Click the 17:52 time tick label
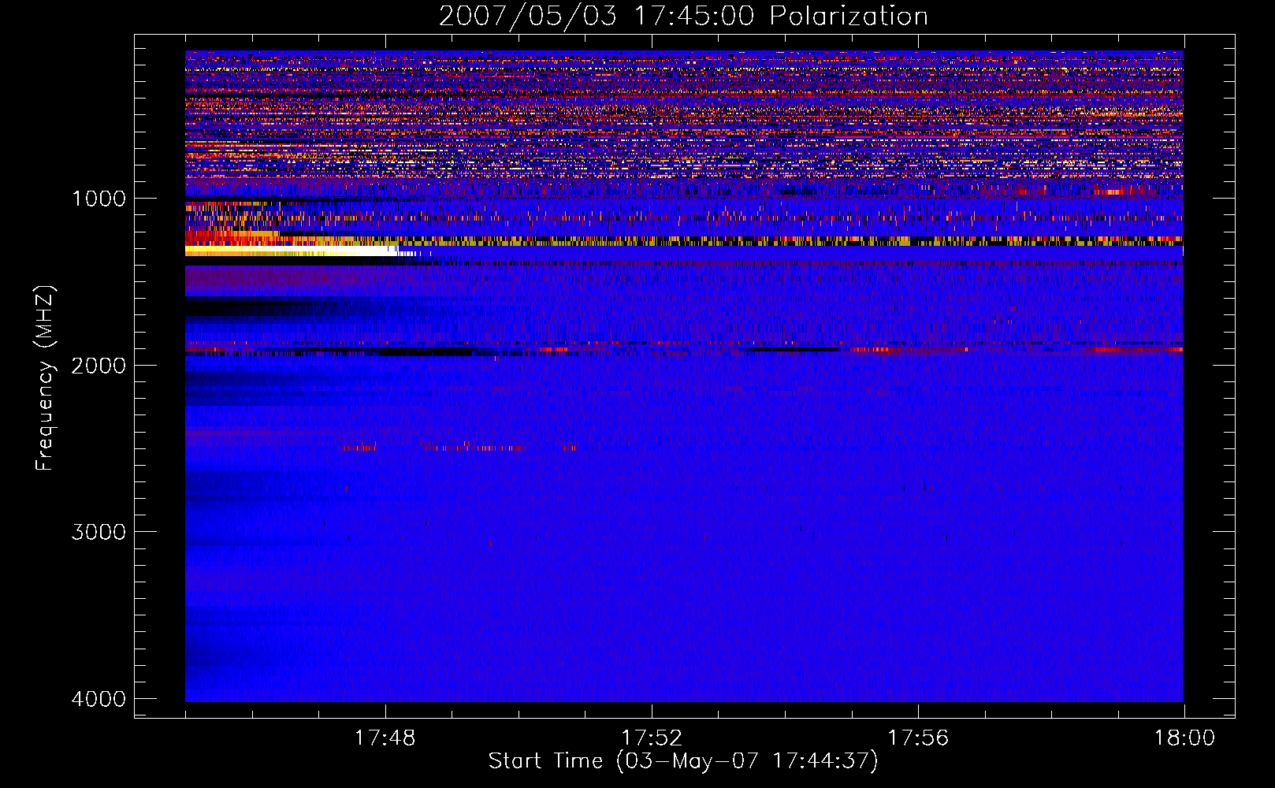The image size is (1275, 788). 652,738
